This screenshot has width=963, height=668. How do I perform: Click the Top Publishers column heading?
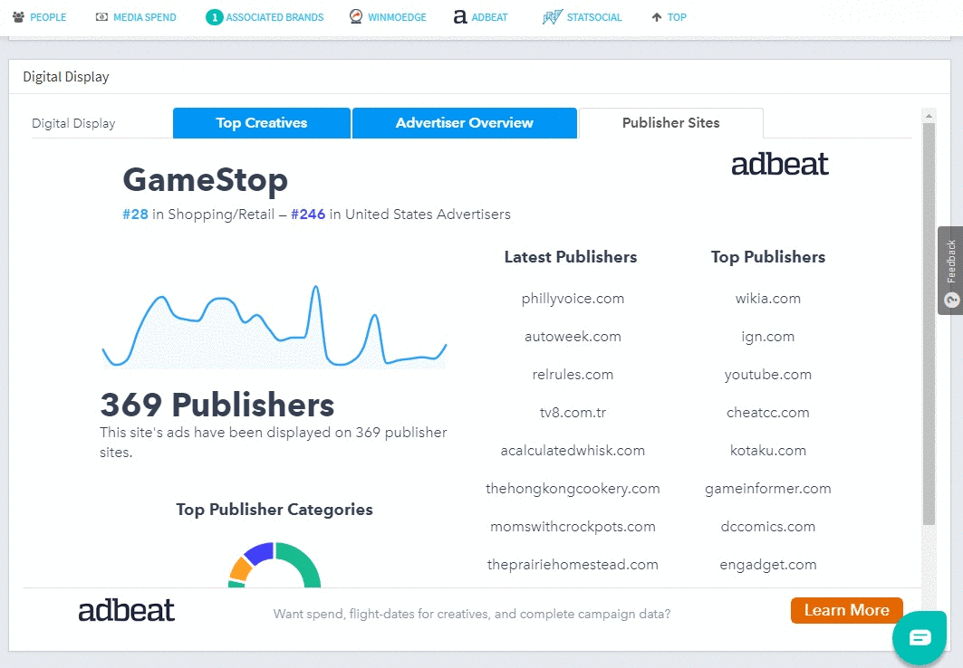click(x=767, y=257)
